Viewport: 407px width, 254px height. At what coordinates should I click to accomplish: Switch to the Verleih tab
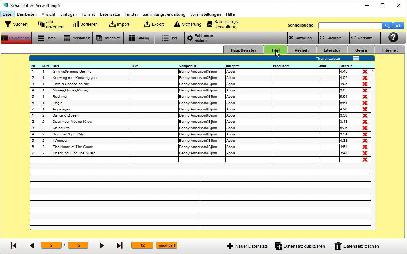point(301,50)
